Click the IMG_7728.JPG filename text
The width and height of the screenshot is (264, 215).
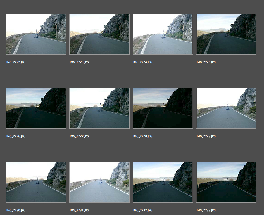[x=143, y=136]
